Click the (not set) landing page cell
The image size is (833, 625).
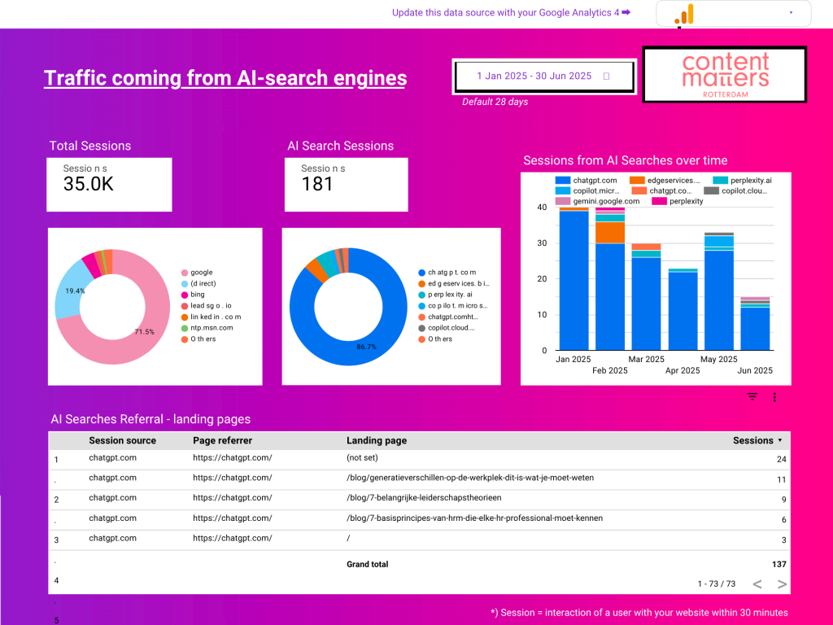coord(362,457)
